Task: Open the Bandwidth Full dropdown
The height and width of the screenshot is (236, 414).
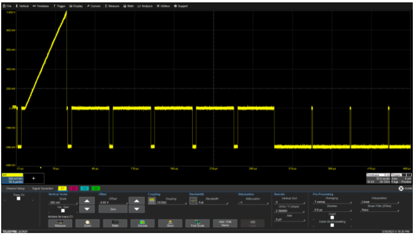Action: pyautogui.click(x=213, y=202)
